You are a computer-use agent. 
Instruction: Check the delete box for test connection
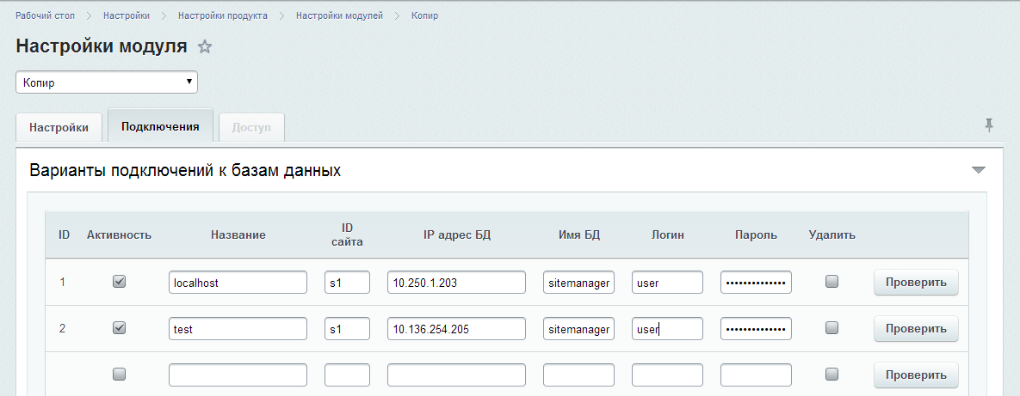(x=831, y=328)
